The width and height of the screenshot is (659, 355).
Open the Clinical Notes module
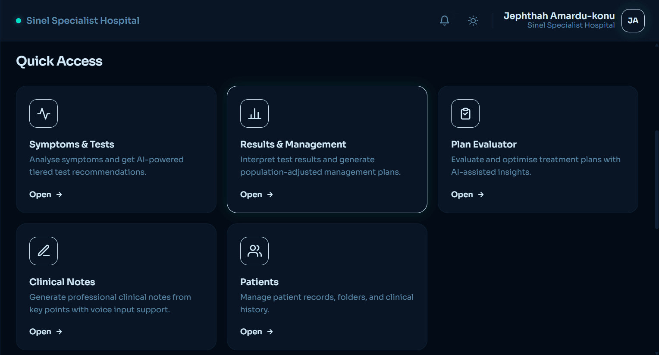[x=46, y=332]
